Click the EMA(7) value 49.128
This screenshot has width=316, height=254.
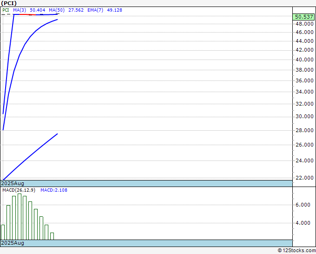(x=114, y=10)
